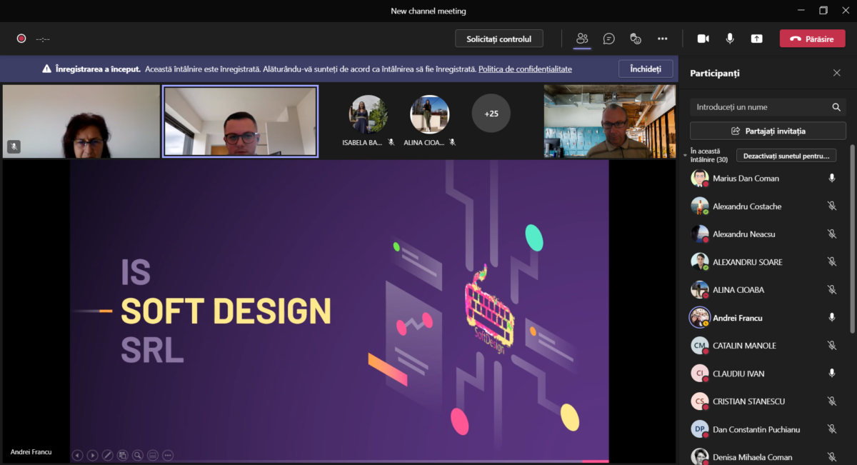Click the pen annotation tool on the slide
Image resolution: width=857 pixels, height=465 pixels.
click(x=108, y=455)
